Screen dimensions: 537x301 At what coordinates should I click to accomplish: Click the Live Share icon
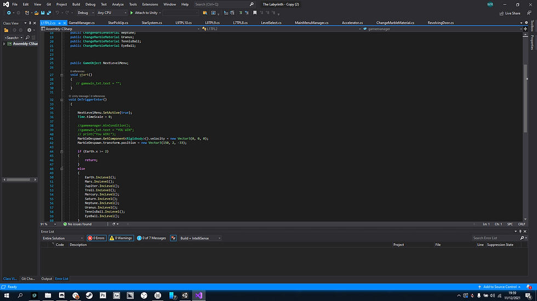[501, 13]
